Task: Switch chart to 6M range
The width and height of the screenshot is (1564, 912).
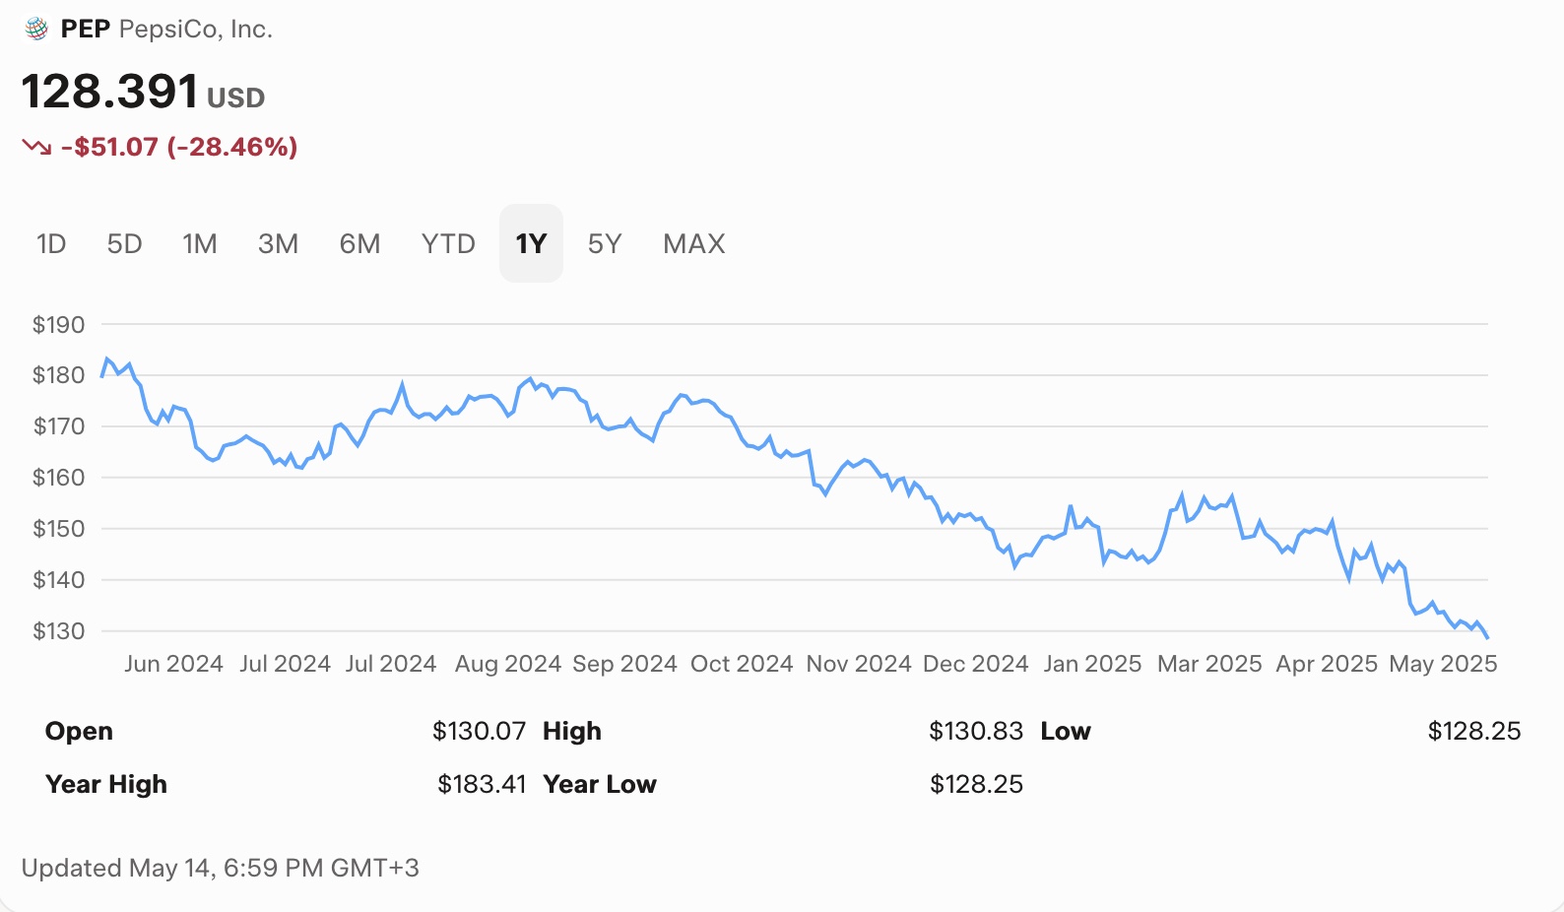Action: (x=359, y=243)
